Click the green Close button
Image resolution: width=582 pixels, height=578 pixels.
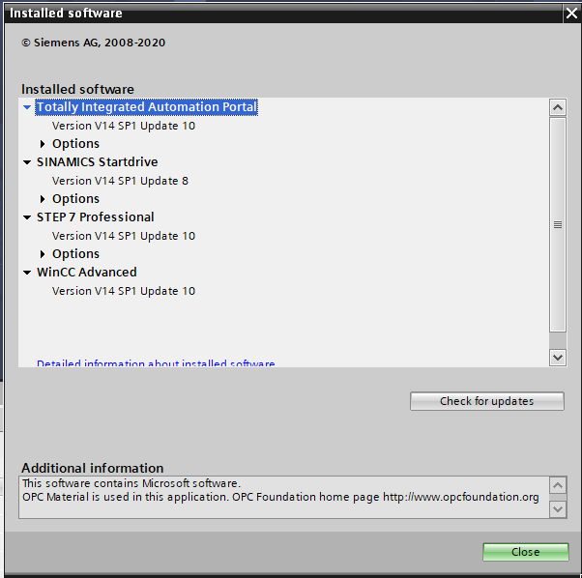pos(526,552)
